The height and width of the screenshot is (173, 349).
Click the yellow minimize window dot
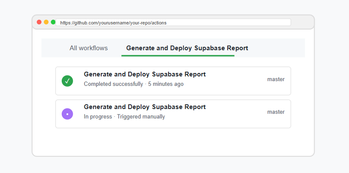(46, 22)
